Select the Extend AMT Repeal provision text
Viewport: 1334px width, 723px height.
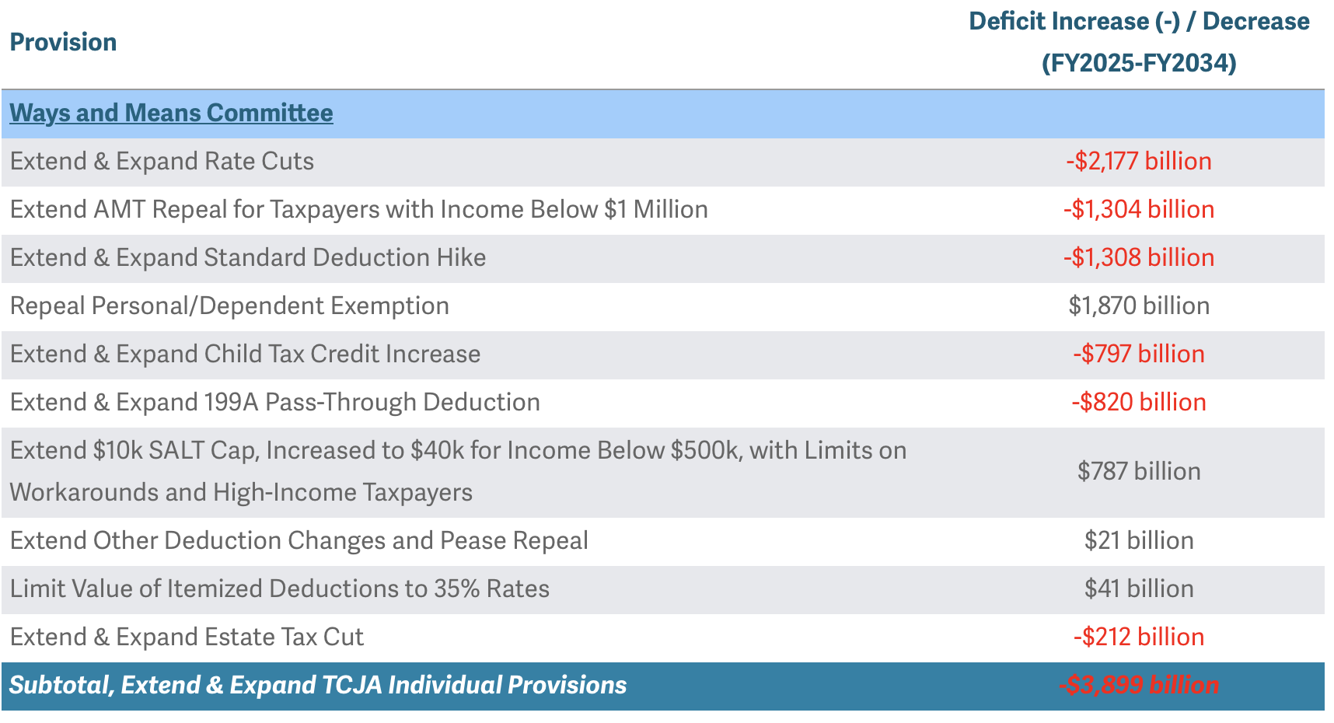pos(358,210)
